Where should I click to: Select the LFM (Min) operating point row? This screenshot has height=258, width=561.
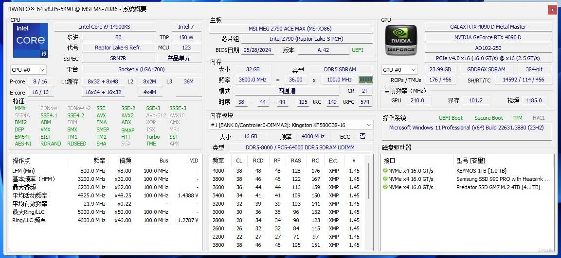click(x=105, y=171)
